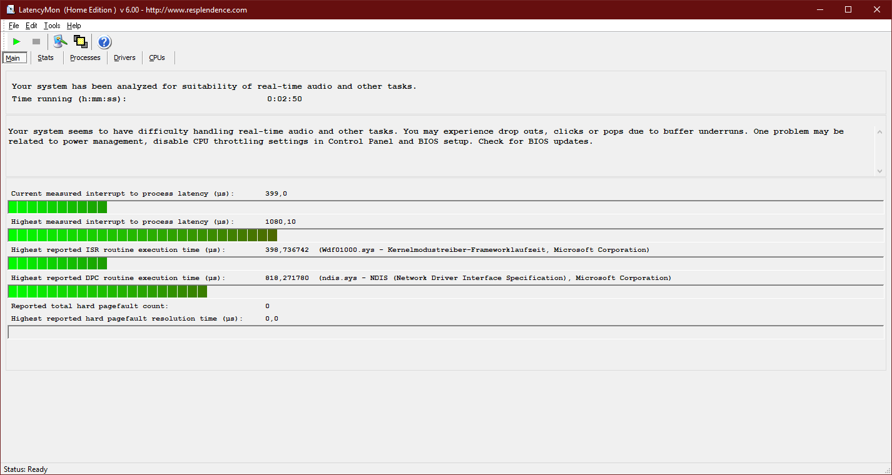Click the system difficulty warning message text

[x=426, y=136]
